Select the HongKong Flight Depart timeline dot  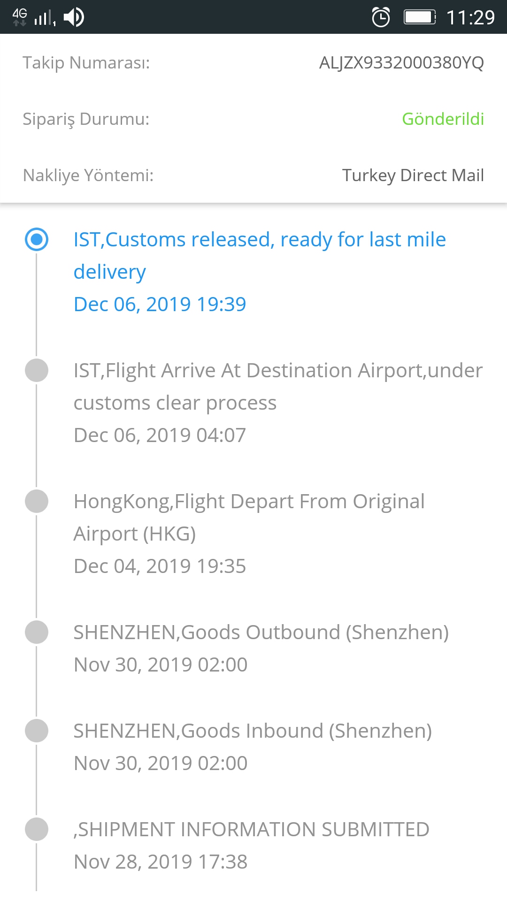[x=37, y=501]
